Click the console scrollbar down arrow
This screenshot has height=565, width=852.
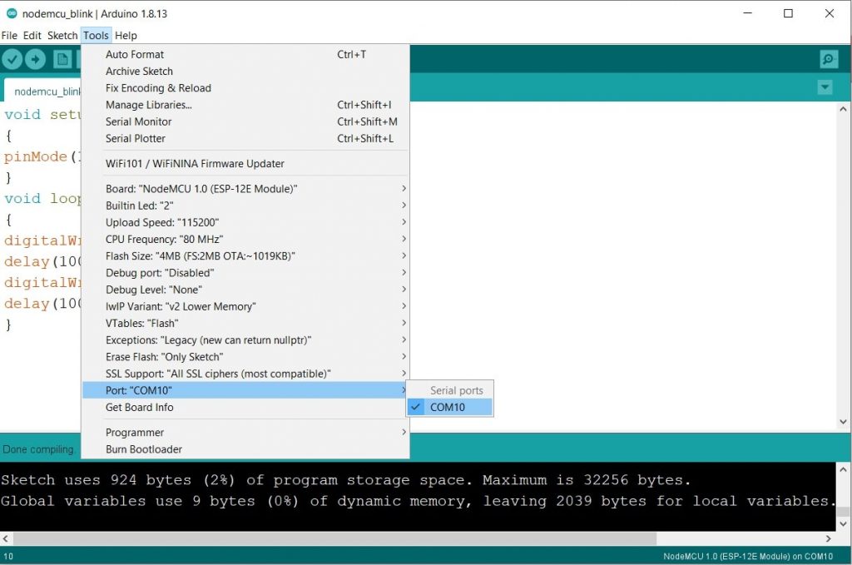click(x=843, y=524)
